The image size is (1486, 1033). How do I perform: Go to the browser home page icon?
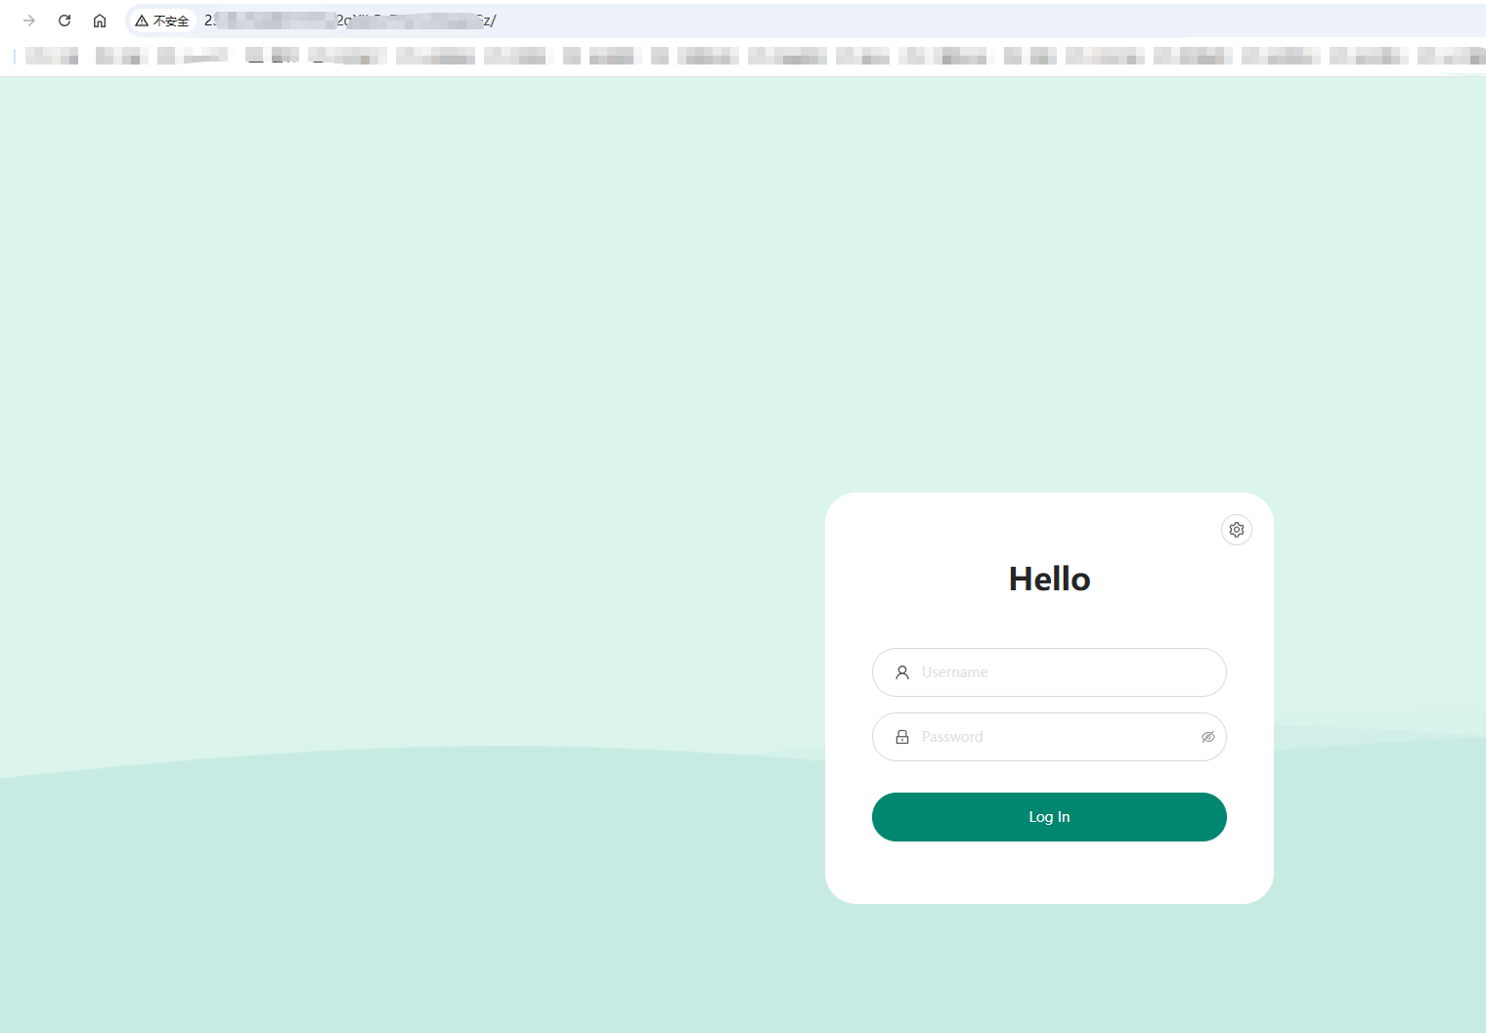pos(100,21)
